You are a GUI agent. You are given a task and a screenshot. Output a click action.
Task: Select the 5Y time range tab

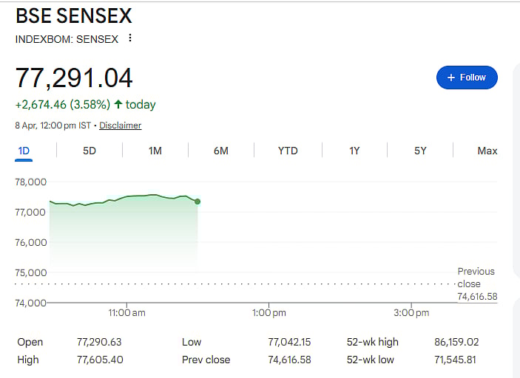[420, 151]
